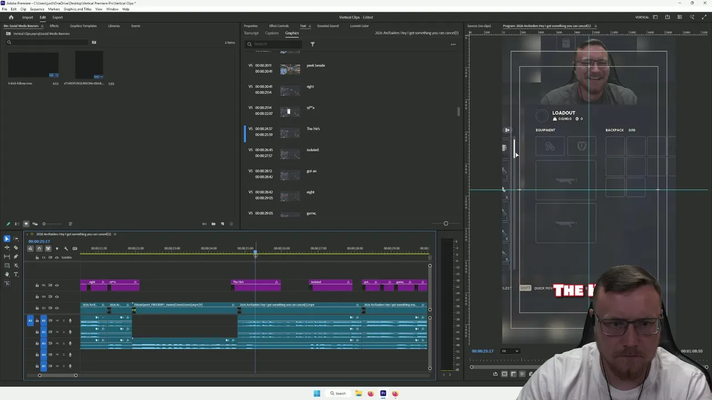
Task: Select the Type tool
Action: (x=16, y=274)
